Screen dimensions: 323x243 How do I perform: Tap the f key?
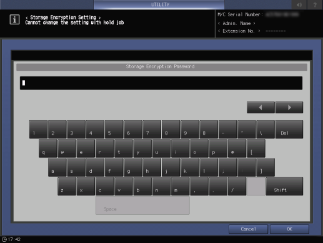click(114, 167)
